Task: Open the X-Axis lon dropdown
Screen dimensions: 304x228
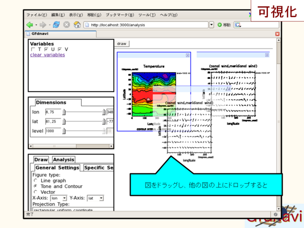Action: point(65,198)
